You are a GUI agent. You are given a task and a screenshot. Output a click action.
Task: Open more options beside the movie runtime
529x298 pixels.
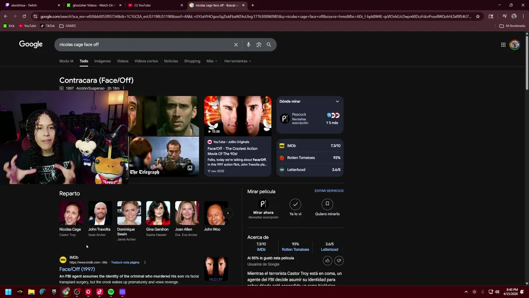coord(123,88)
